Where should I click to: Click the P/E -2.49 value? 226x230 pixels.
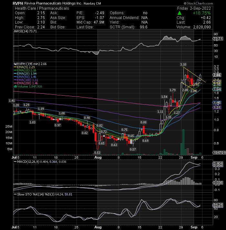tap(99, 13)
